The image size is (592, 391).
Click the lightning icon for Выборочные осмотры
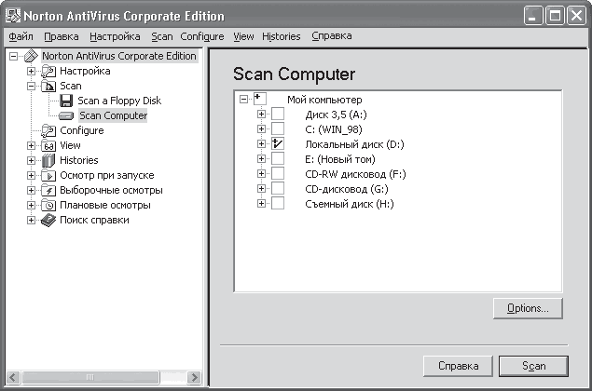(48, 190)
